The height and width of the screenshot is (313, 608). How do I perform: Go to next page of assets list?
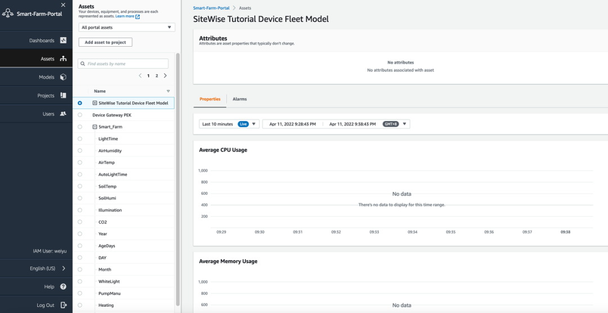pyautogui.click(x=166, y=75)
